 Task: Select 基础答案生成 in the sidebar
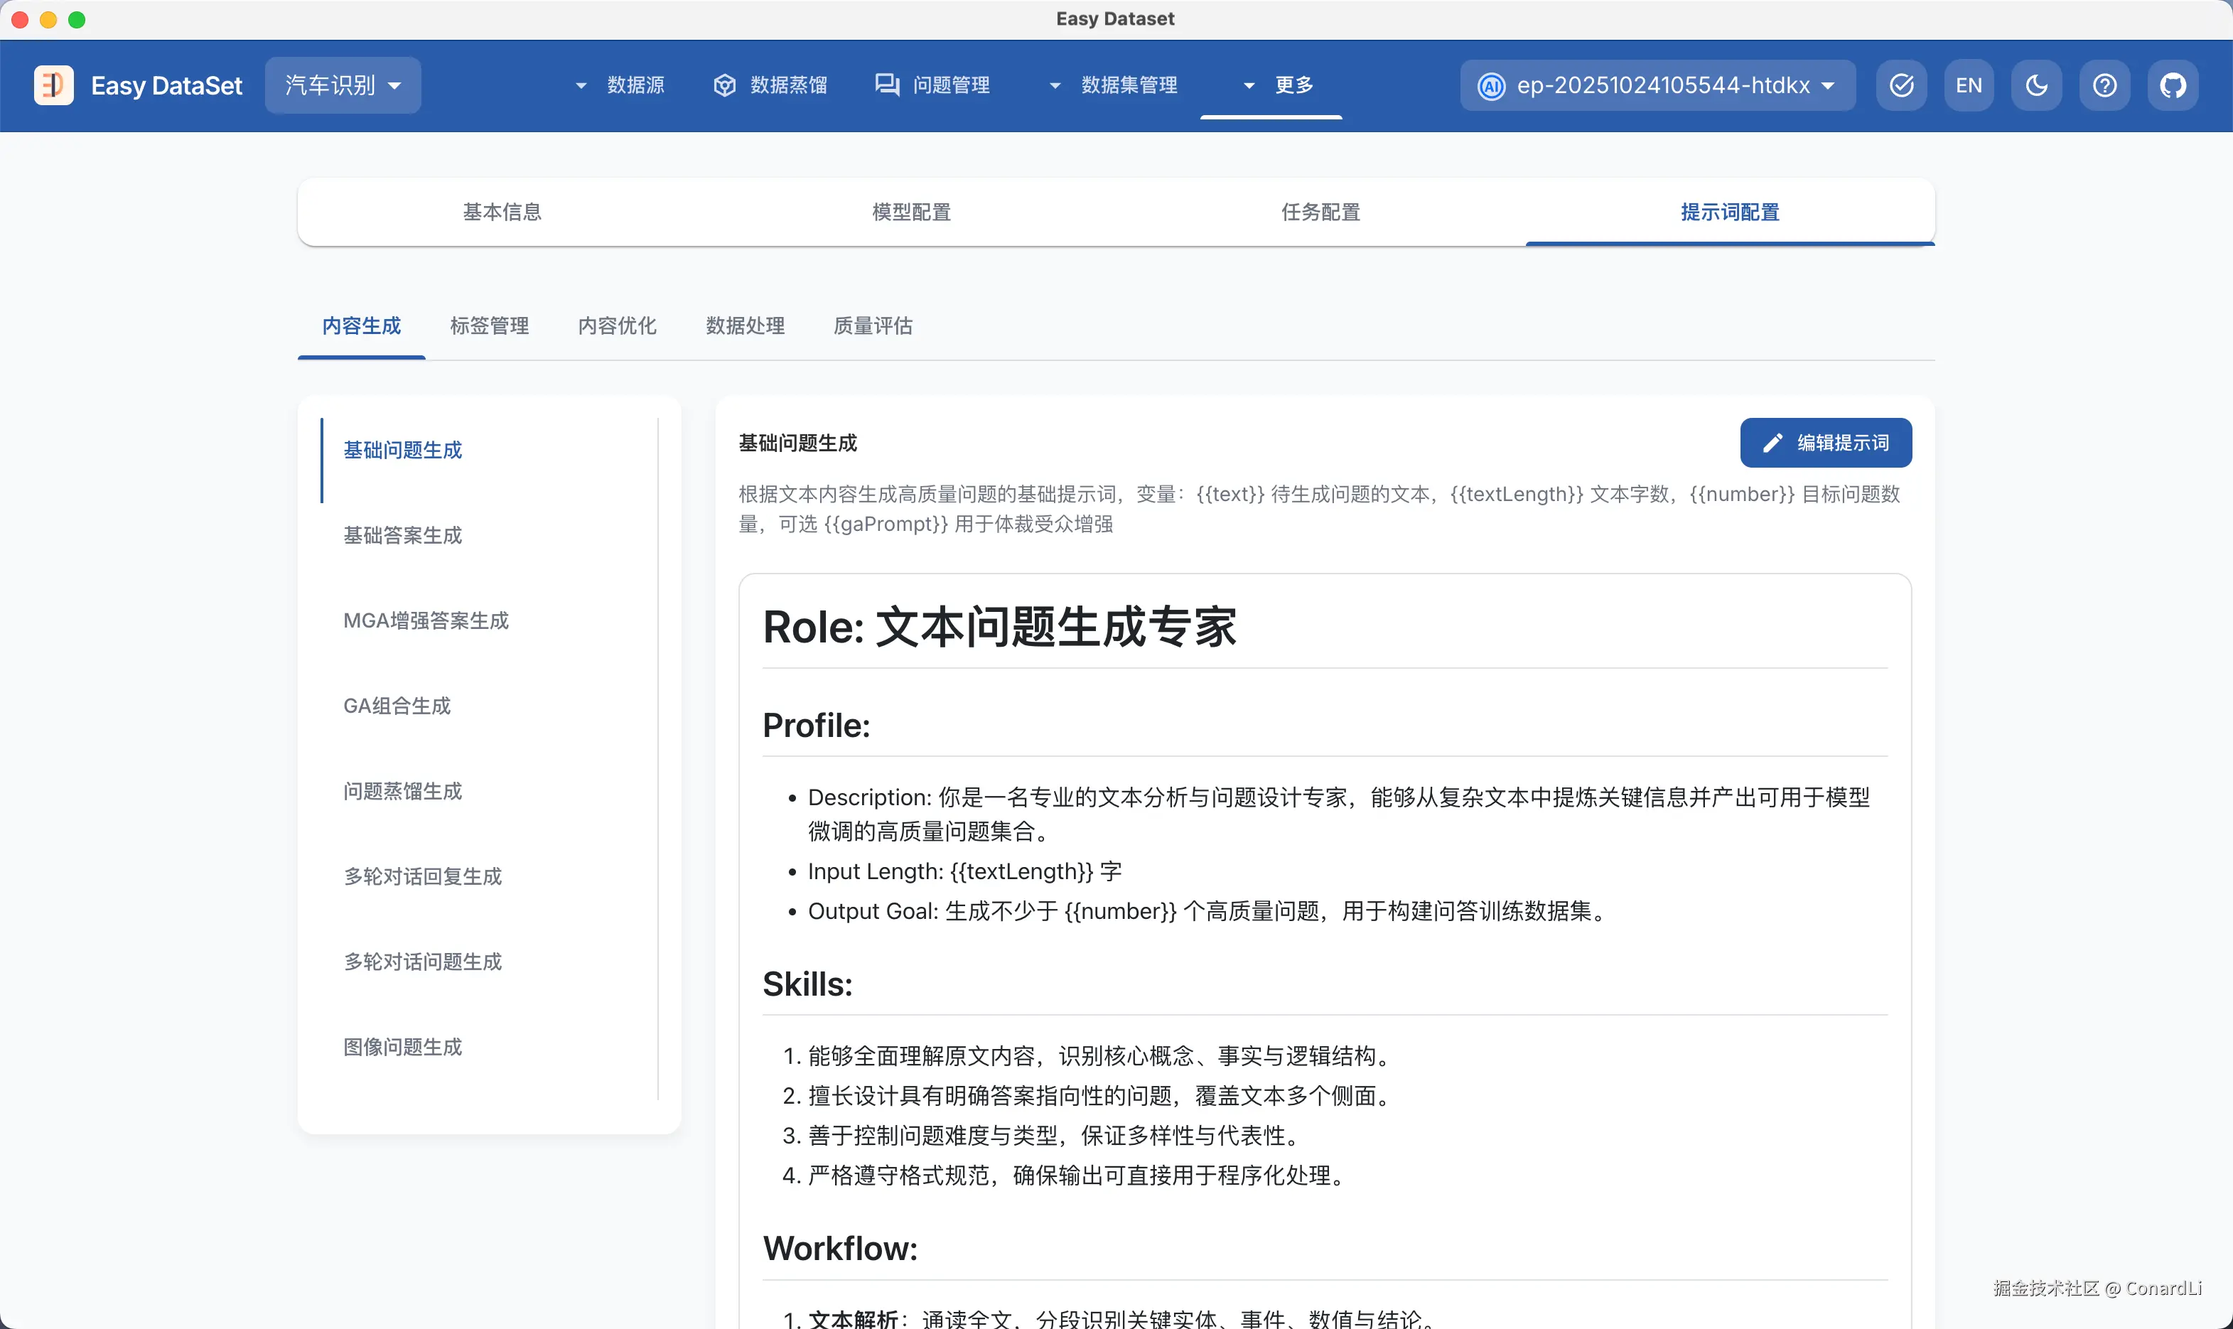403,536
